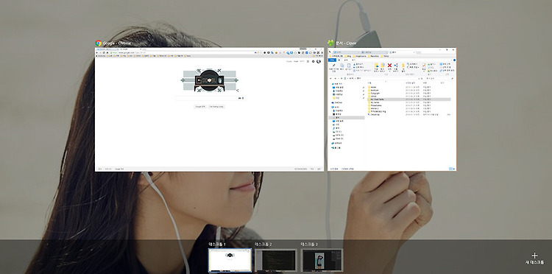Image resolution: width=552 pixels, height=274 pixels.
Task: Click the profile avatar on Google page
Action: tap(319, 61)
